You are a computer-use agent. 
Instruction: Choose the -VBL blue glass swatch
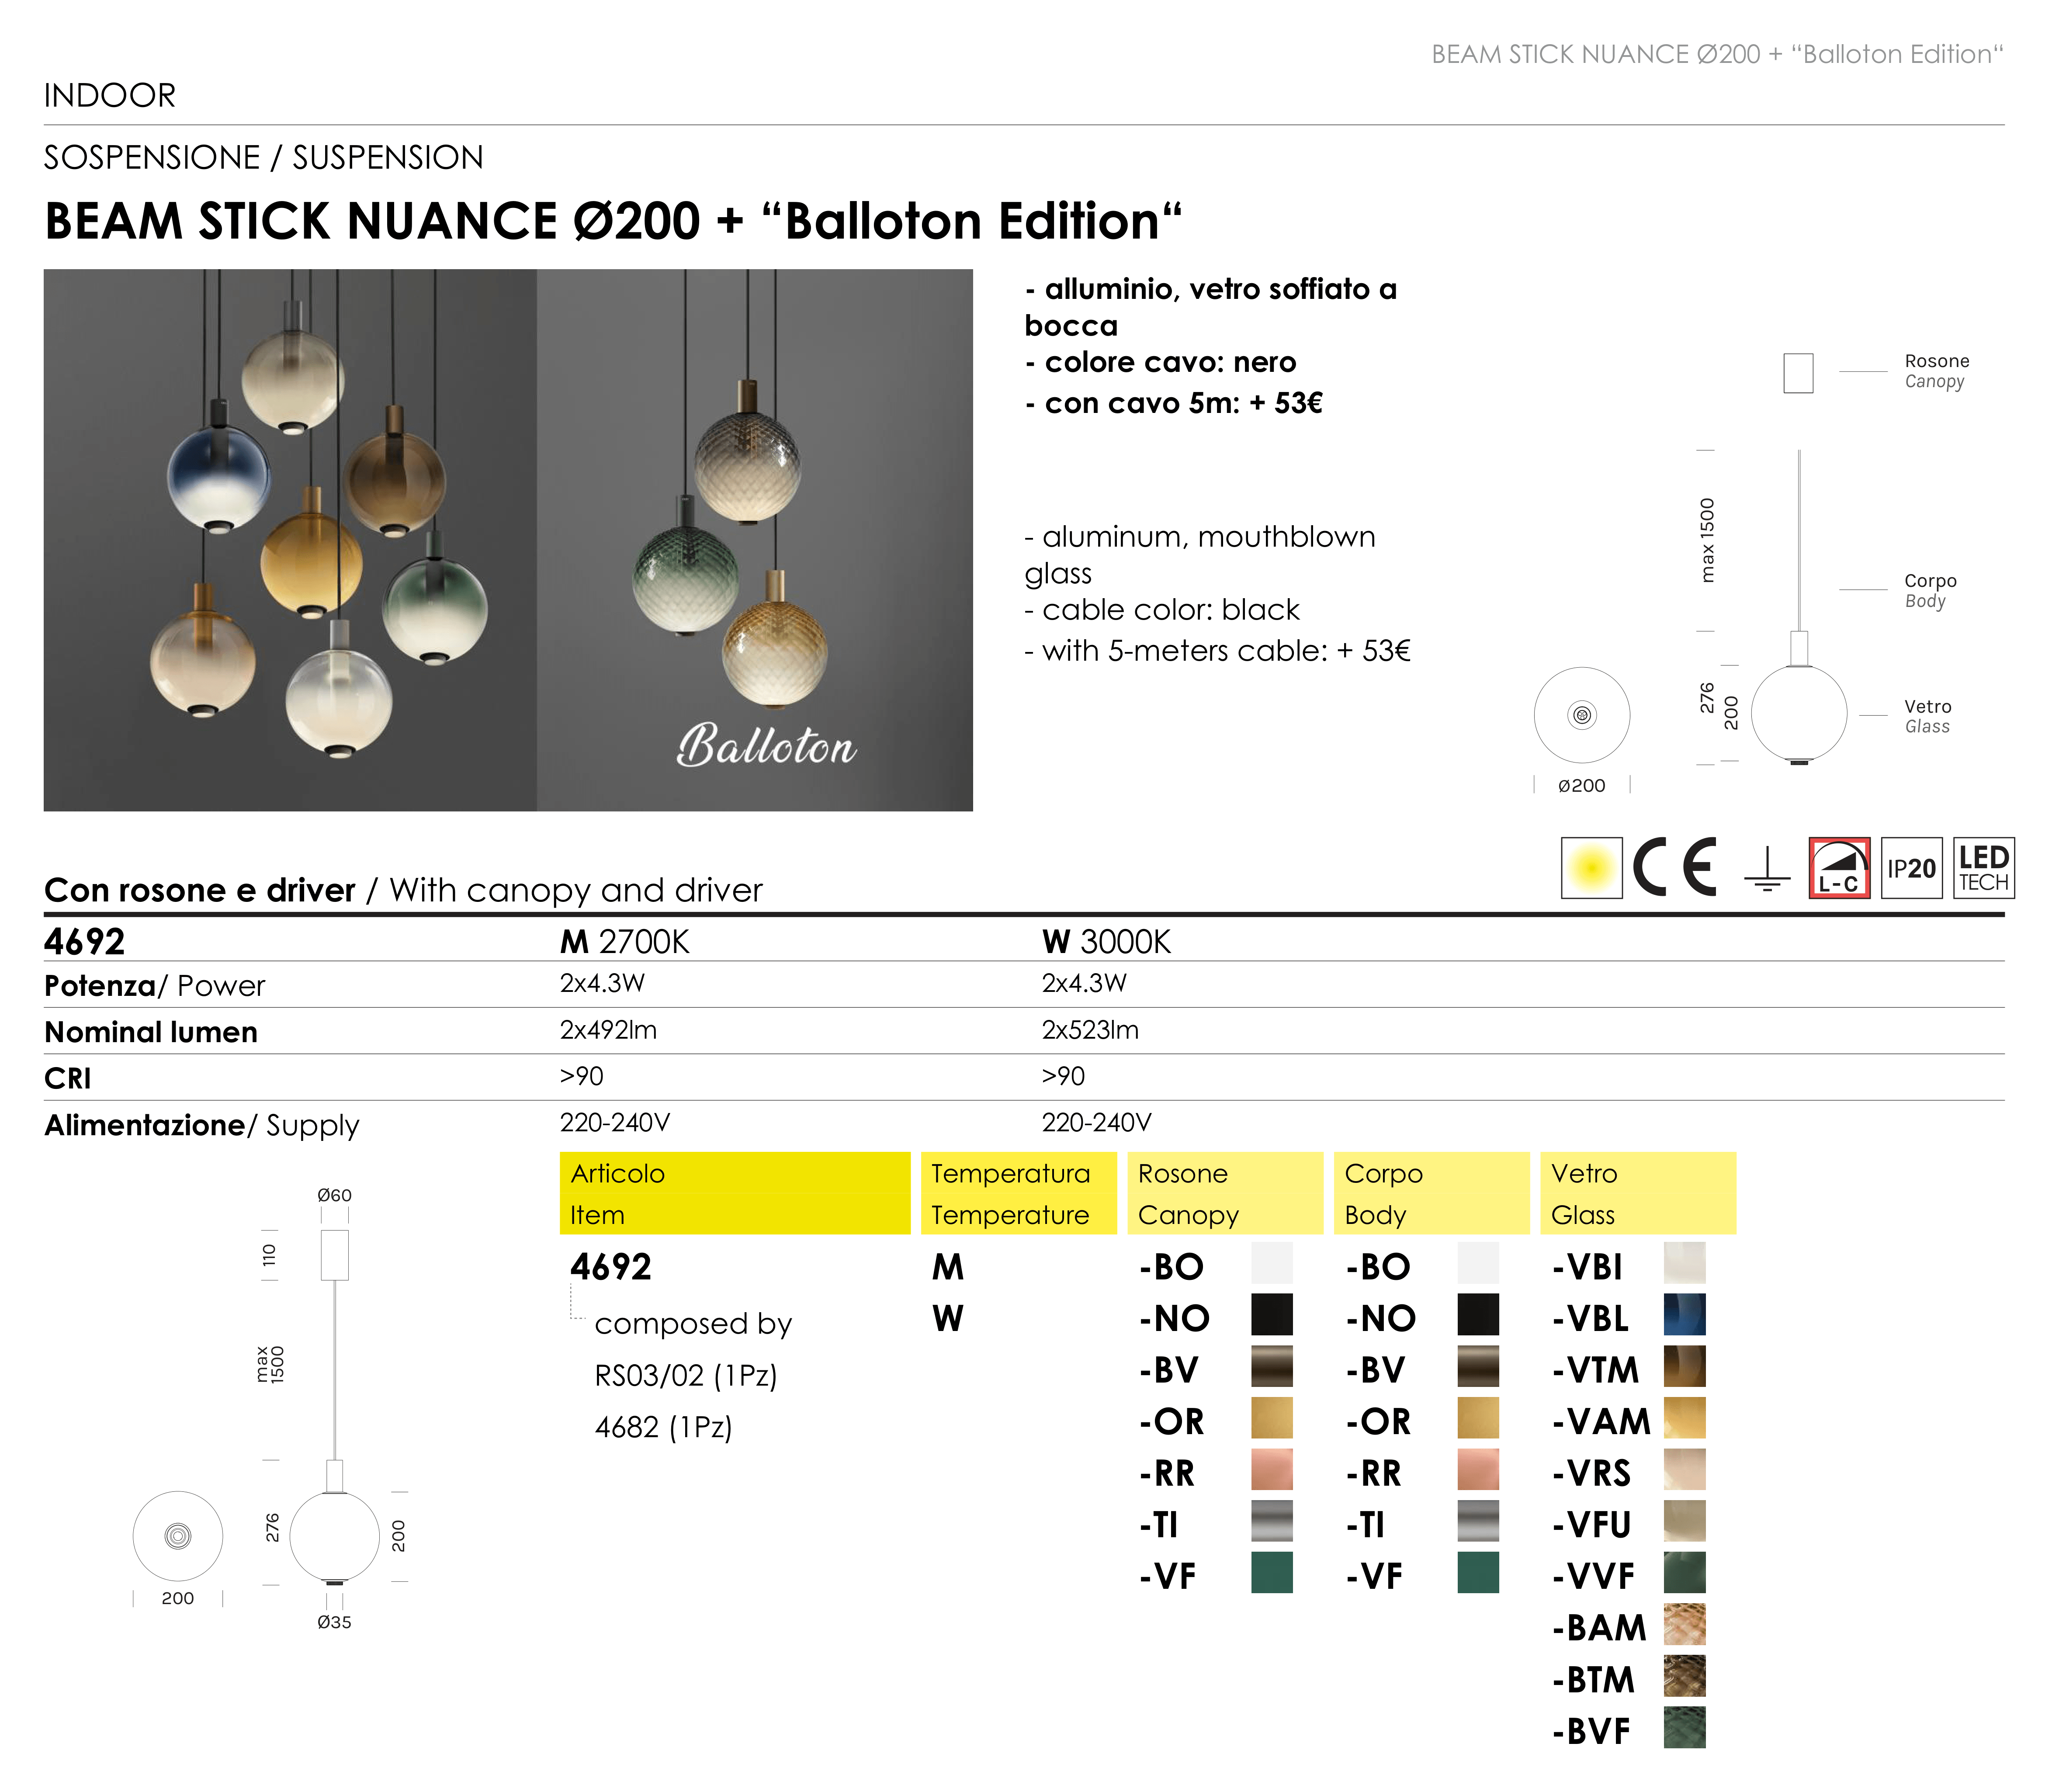[1685, 1315]
